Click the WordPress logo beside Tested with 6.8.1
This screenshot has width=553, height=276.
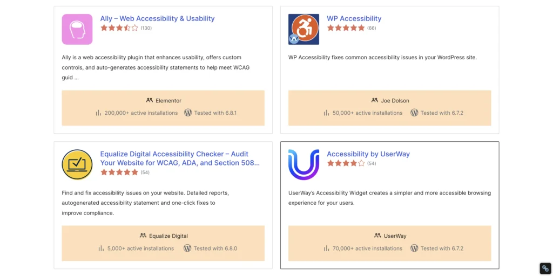tap(188, 113)
